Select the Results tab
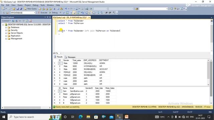 58,57
